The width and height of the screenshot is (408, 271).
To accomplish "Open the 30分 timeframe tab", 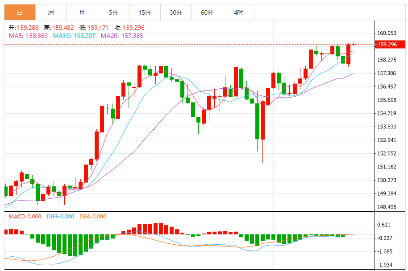I will (x=176, y=12).
